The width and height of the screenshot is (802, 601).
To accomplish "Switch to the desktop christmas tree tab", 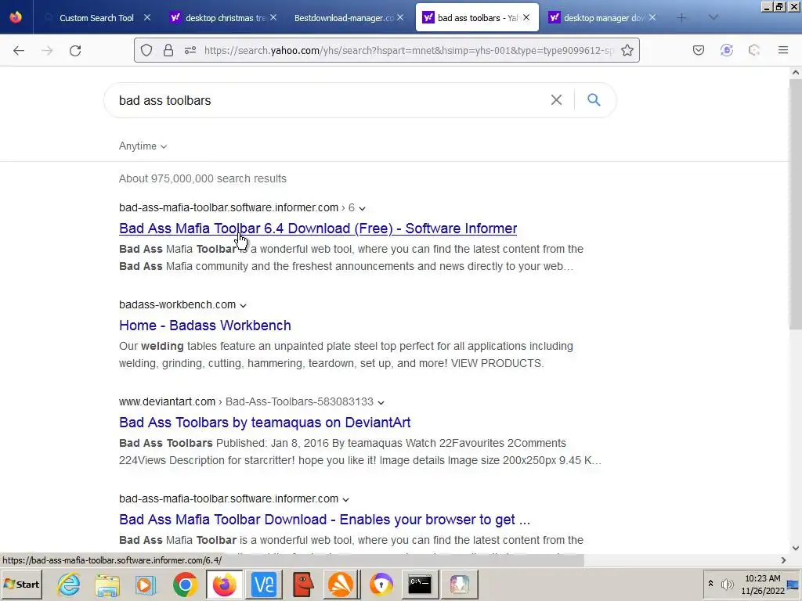I will click(x=222, y=18).
